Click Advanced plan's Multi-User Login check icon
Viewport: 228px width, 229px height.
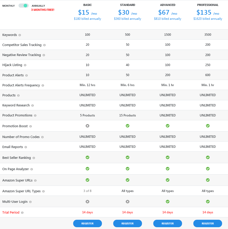168,201
